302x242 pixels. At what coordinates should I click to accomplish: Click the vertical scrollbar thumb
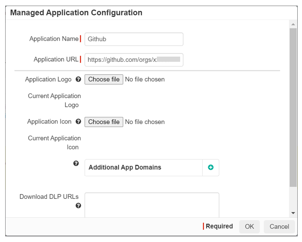[x=293, y=107]
